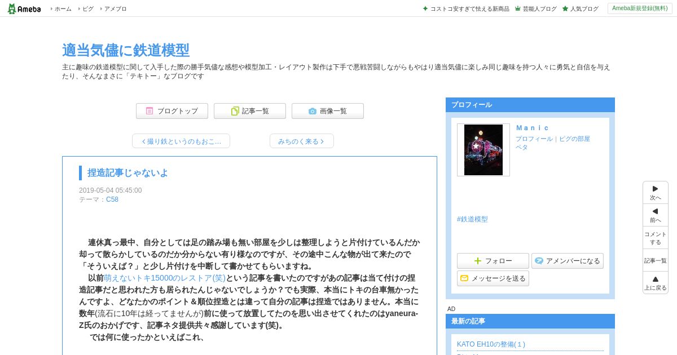Click the envelope icon on メッセージを送る
The image size is (677, 355).
[x=464, y=278]
